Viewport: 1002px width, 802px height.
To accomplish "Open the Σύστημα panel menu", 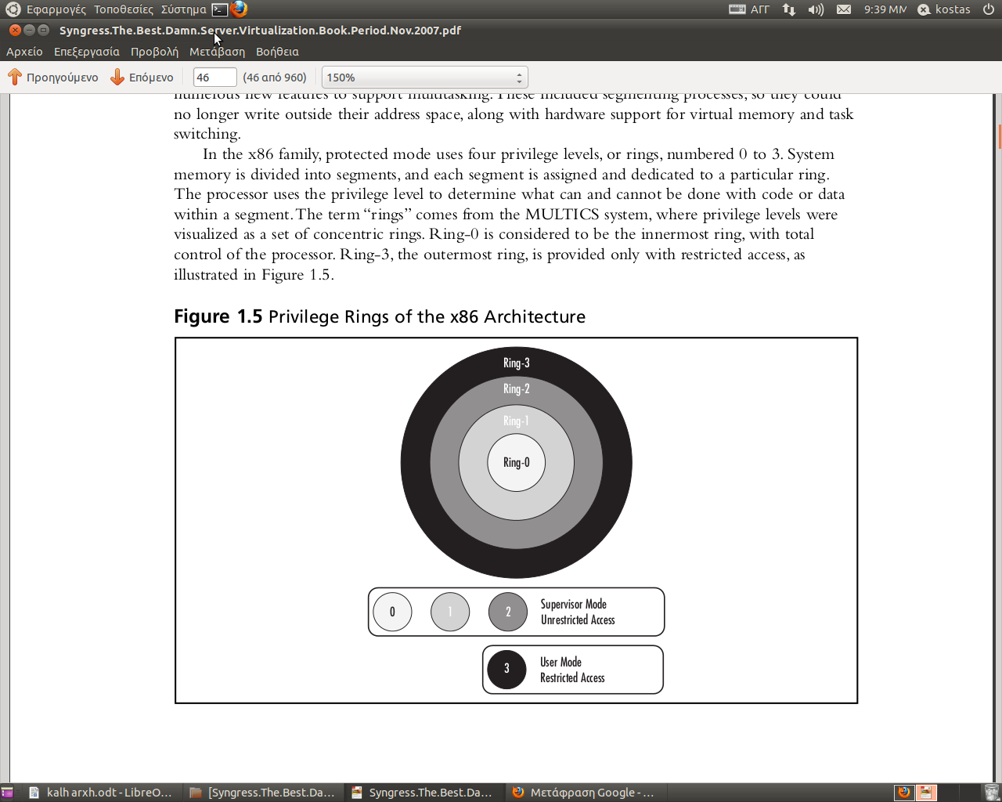I will (183, 9).
